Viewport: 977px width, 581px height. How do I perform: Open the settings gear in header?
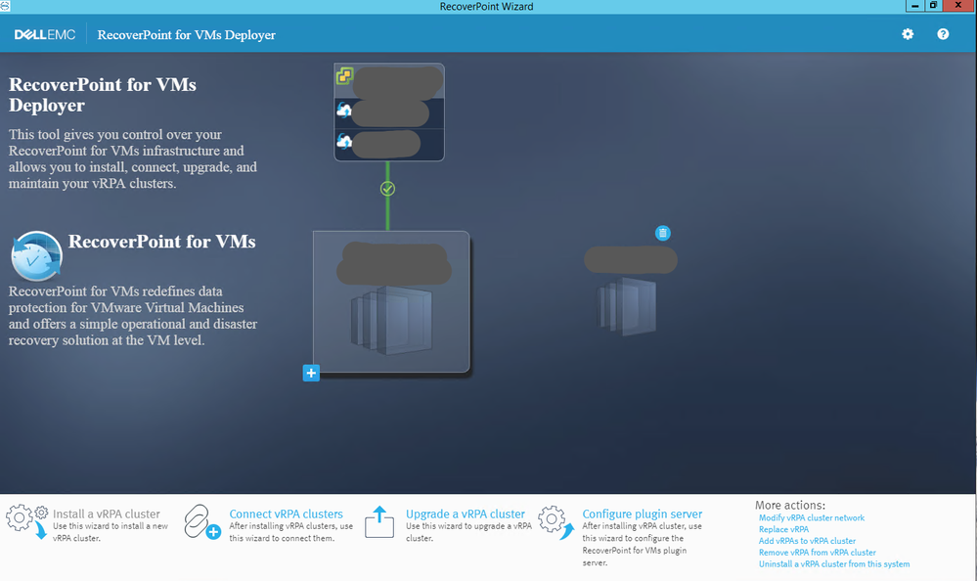(908, 34)
